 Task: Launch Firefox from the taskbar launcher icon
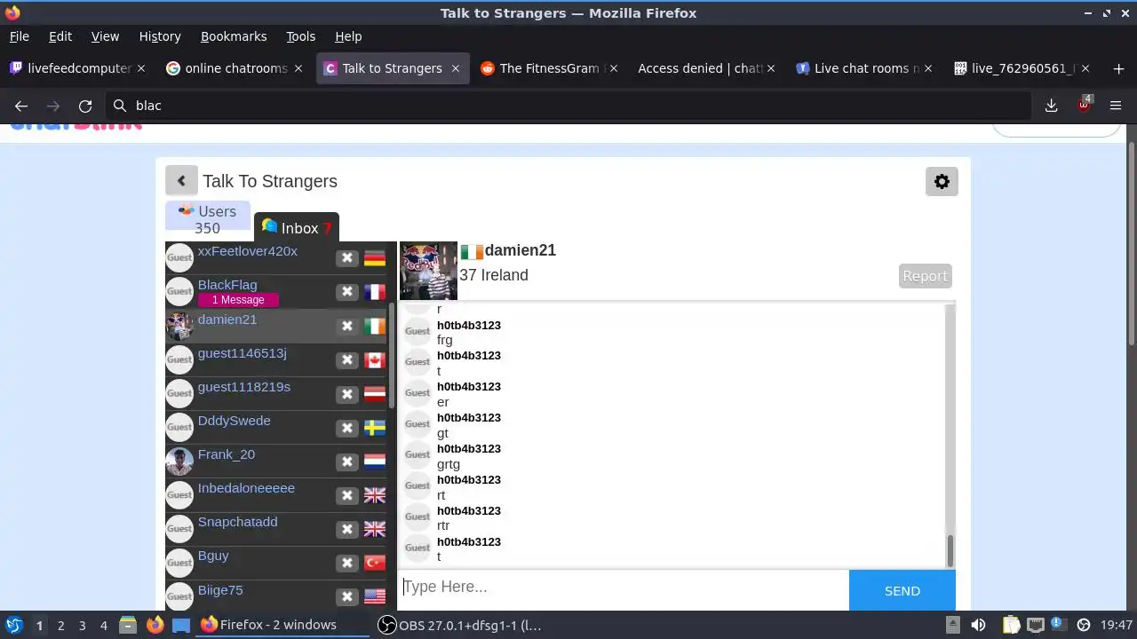(x=155, y=625)
